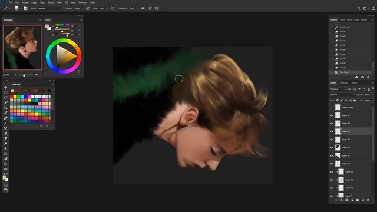
Task: Click the Navigator preview thumbnail
Action: [22, 47]
